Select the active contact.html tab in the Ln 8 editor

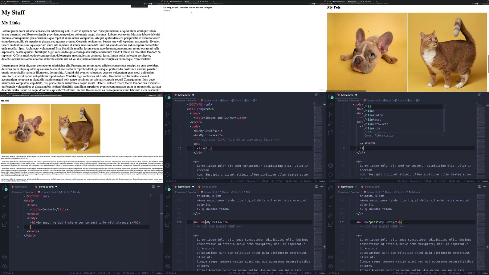click(46, 187)
